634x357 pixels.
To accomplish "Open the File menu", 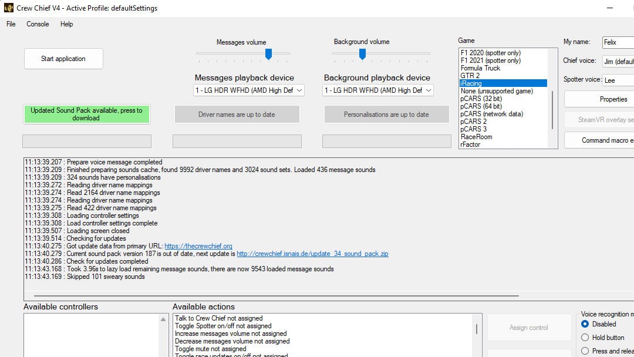I will 11,24.
